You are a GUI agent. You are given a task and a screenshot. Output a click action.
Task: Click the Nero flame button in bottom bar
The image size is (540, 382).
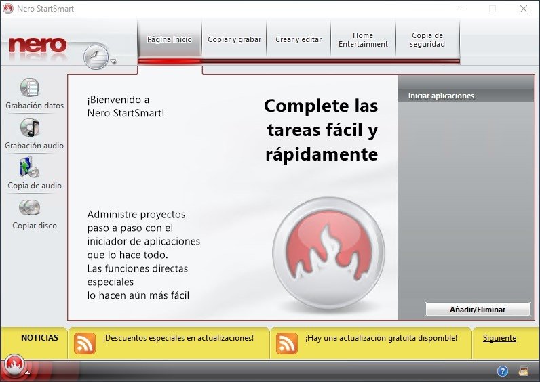click(14, 365)
